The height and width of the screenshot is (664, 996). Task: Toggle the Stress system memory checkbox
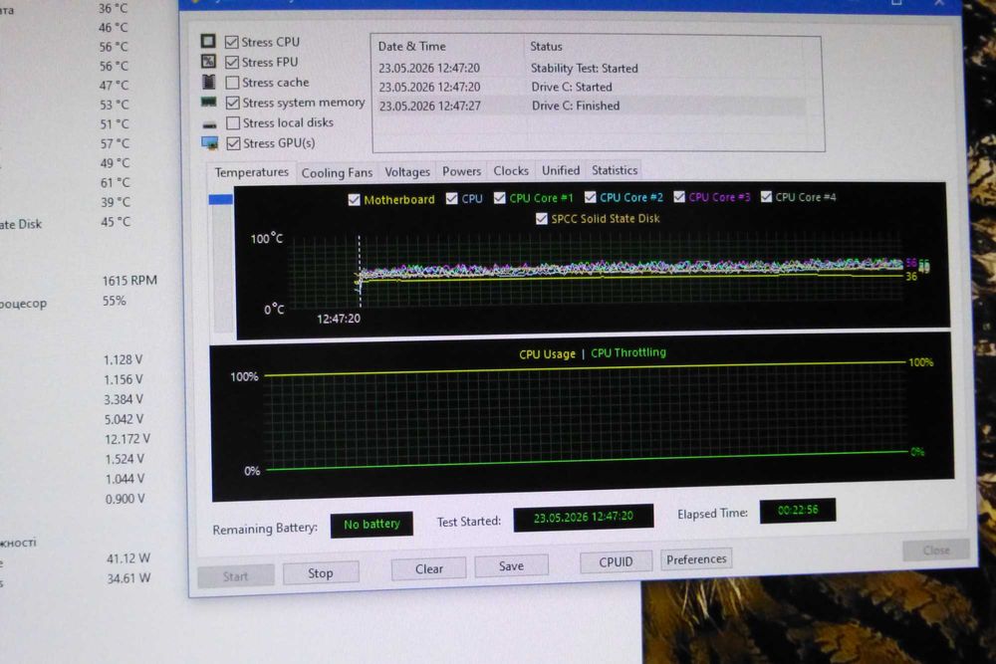click(x=232, y=103)
